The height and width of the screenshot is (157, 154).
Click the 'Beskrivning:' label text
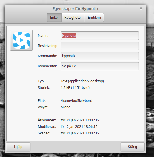47,46
